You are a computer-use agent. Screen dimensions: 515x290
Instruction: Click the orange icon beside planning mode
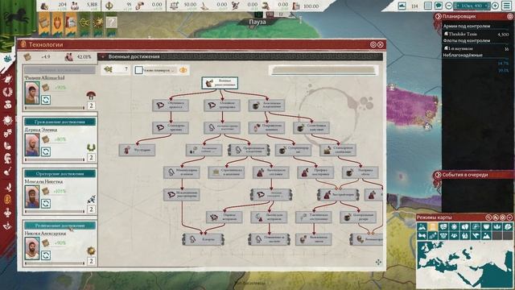[x=183, y=70]
